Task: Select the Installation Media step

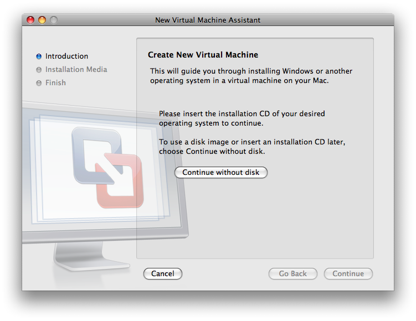Action: point(76,69)
